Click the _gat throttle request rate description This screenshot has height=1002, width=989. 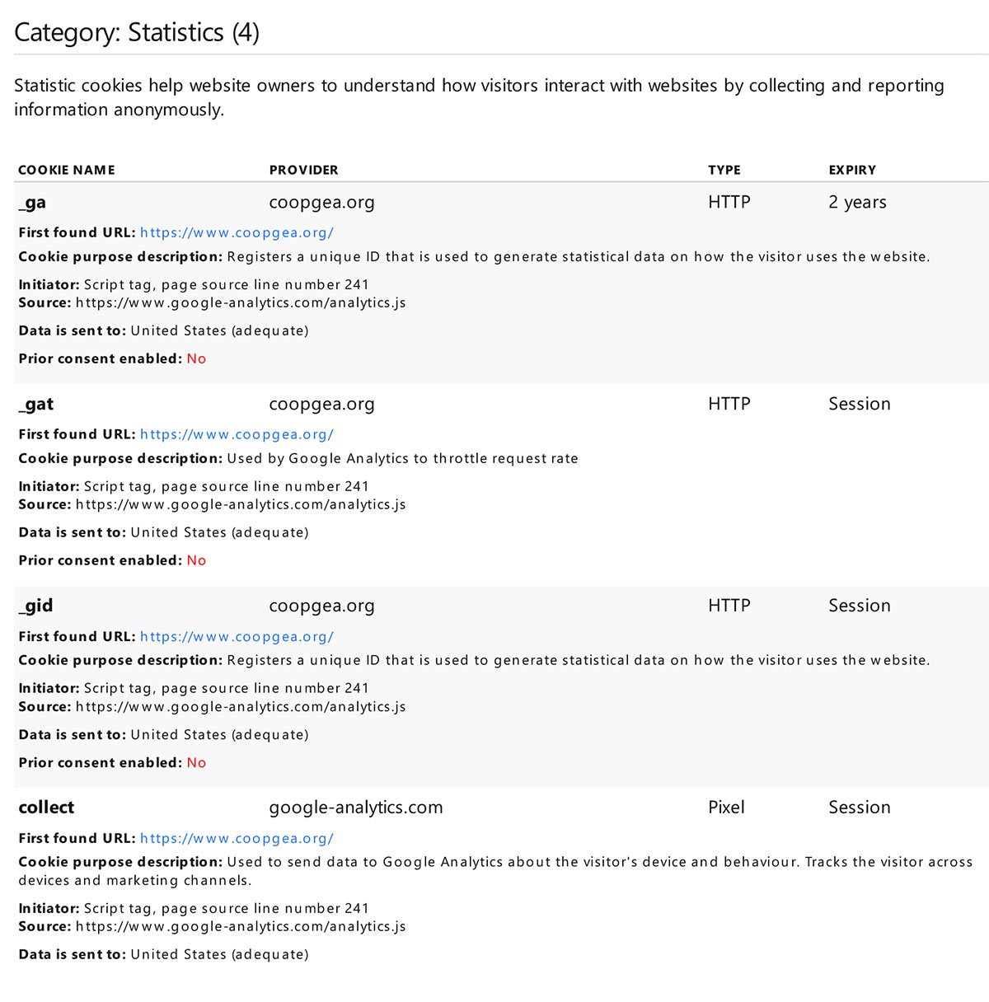click(x=402, y=459)
